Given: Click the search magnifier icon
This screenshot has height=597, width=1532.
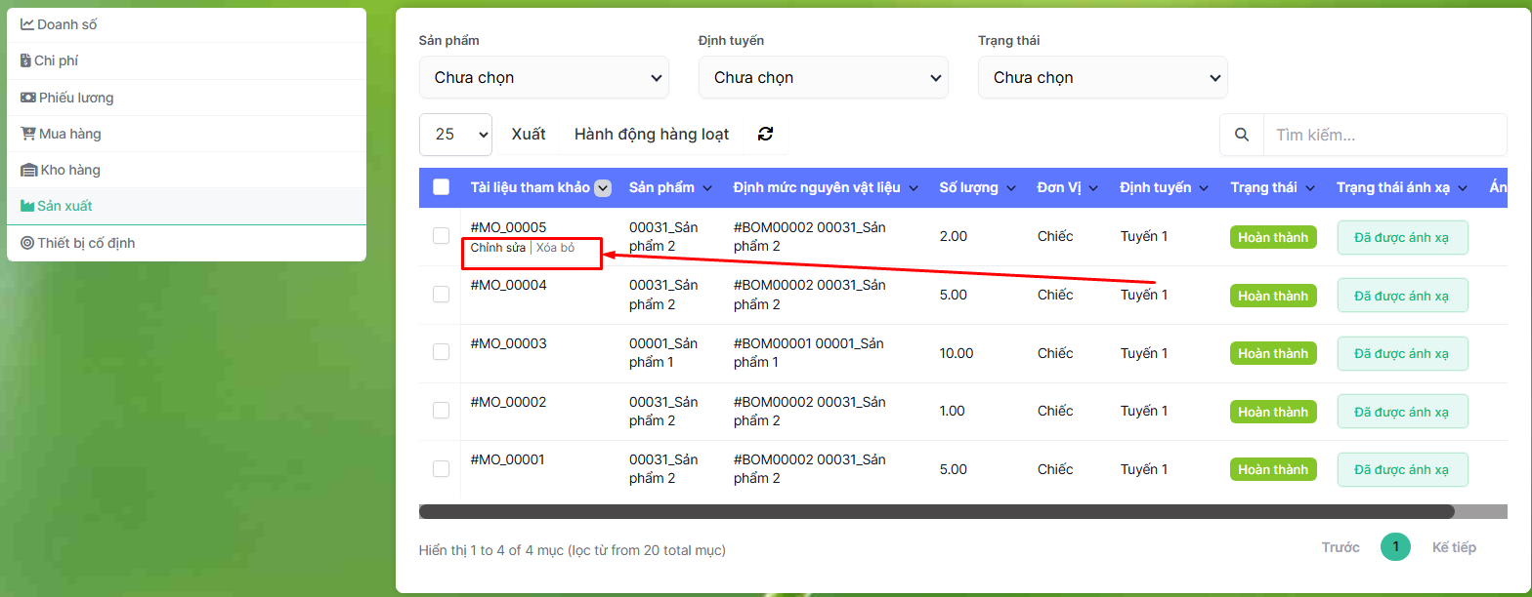Looking at the screenshot, I should (x=1241, y=135).
